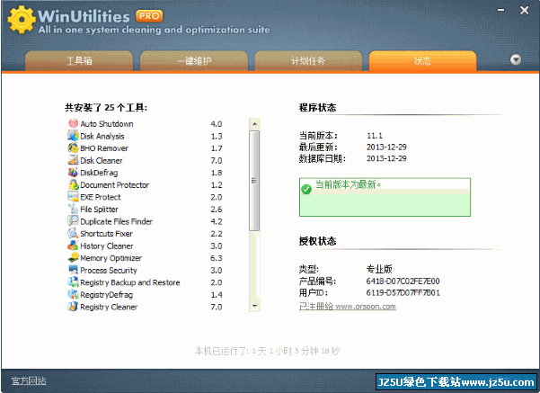This screenshot has height=393, width=540.
Task: Click the Process Security icon
Action: (73, 270)
